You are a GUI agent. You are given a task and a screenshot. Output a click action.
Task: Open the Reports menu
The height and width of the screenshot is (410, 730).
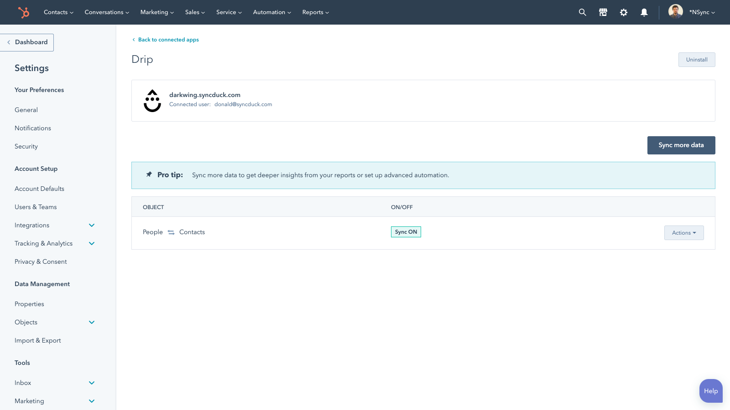(315, 12)
